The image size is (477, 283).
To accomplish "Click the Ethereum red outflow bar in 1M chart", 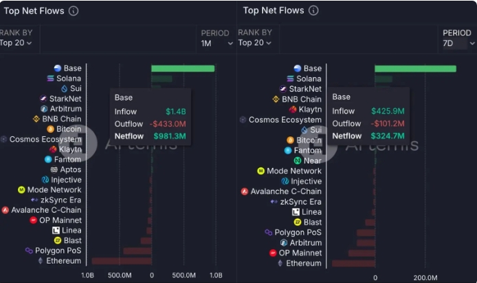I will (122, 261).
